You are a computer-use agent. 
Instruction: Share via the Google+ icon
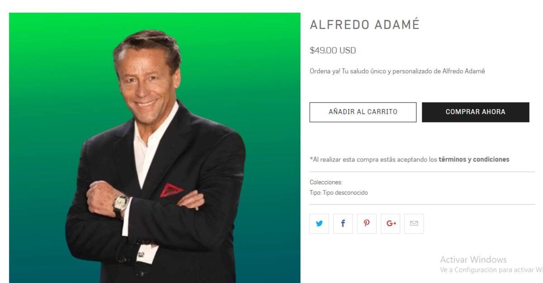[391, 223]
